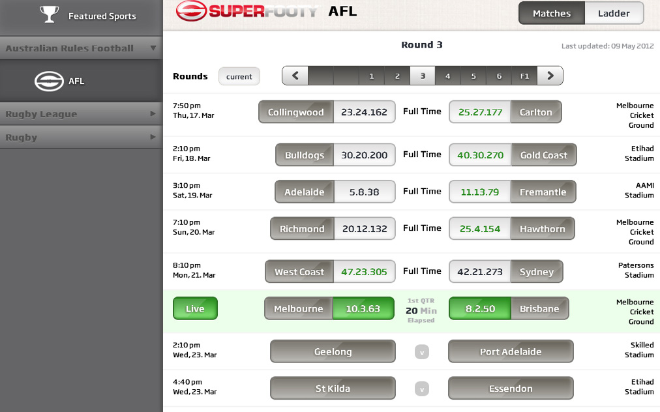The width and height of the screenshot is (660, 412).
Task: Click Melbourne's live score 10.3.63
Action: pyautogui.click(x=363, y=308)
